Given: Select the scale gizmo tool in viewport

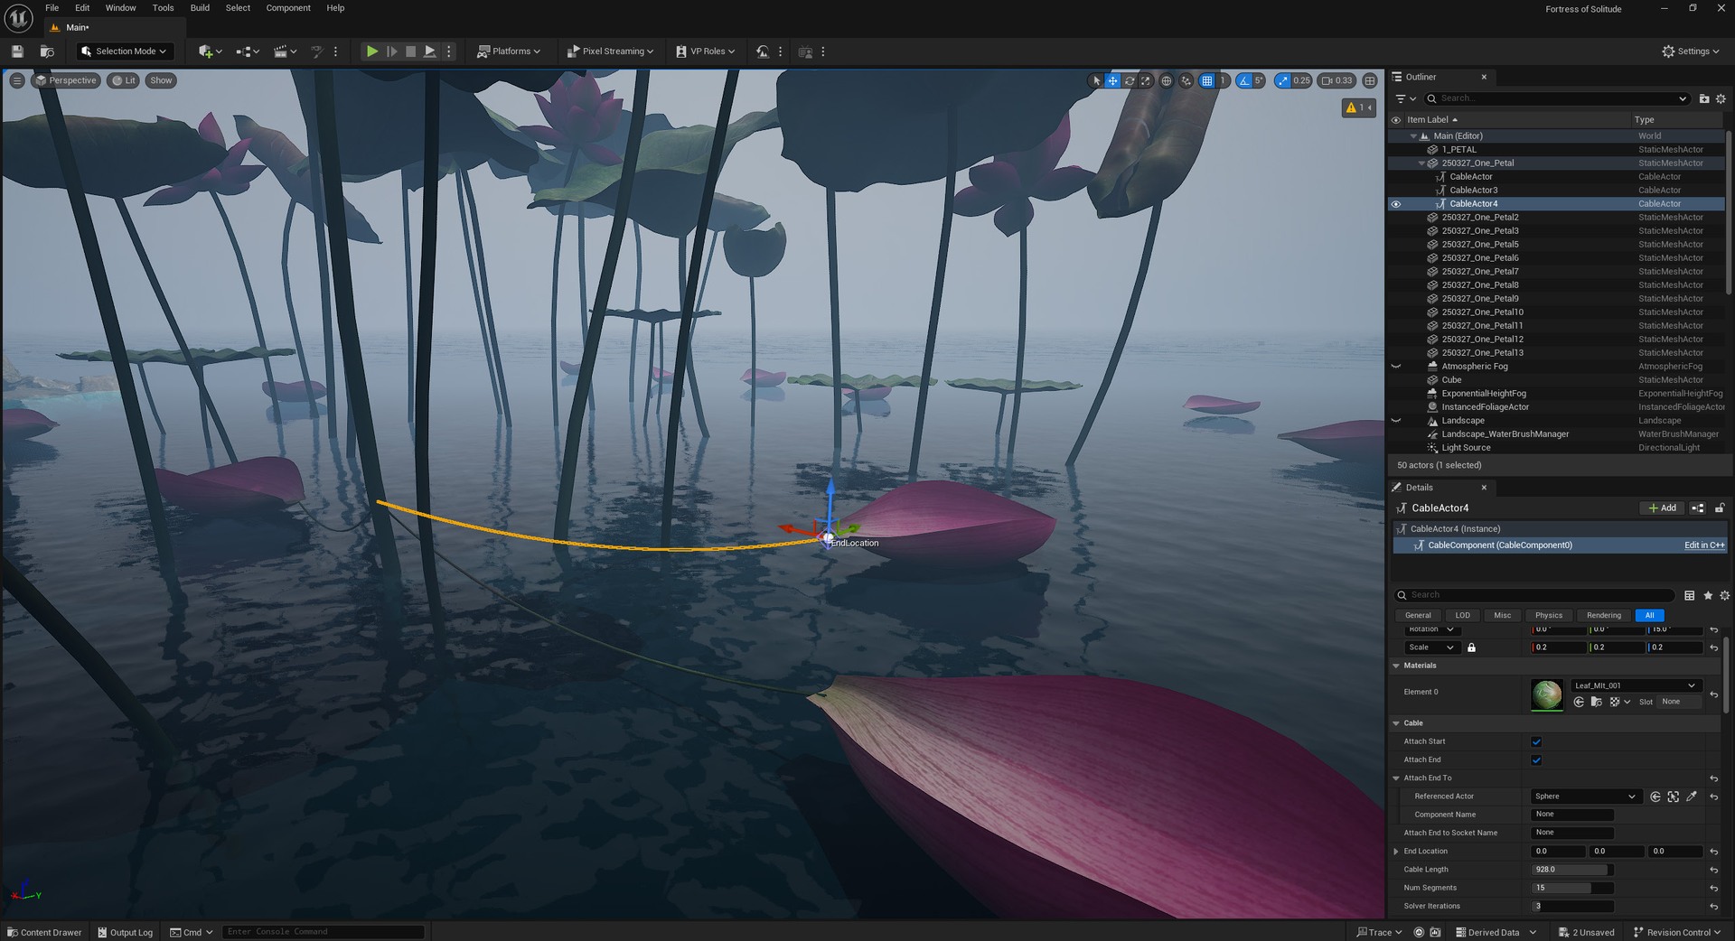Looking at the screenshot, I should 1145,80.
